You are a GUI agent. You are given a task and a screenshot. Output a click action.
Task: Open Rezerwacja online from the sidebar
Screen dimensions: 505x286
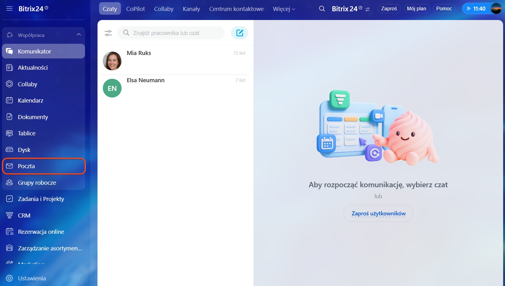pyautogui.click(x=43, y=232)
